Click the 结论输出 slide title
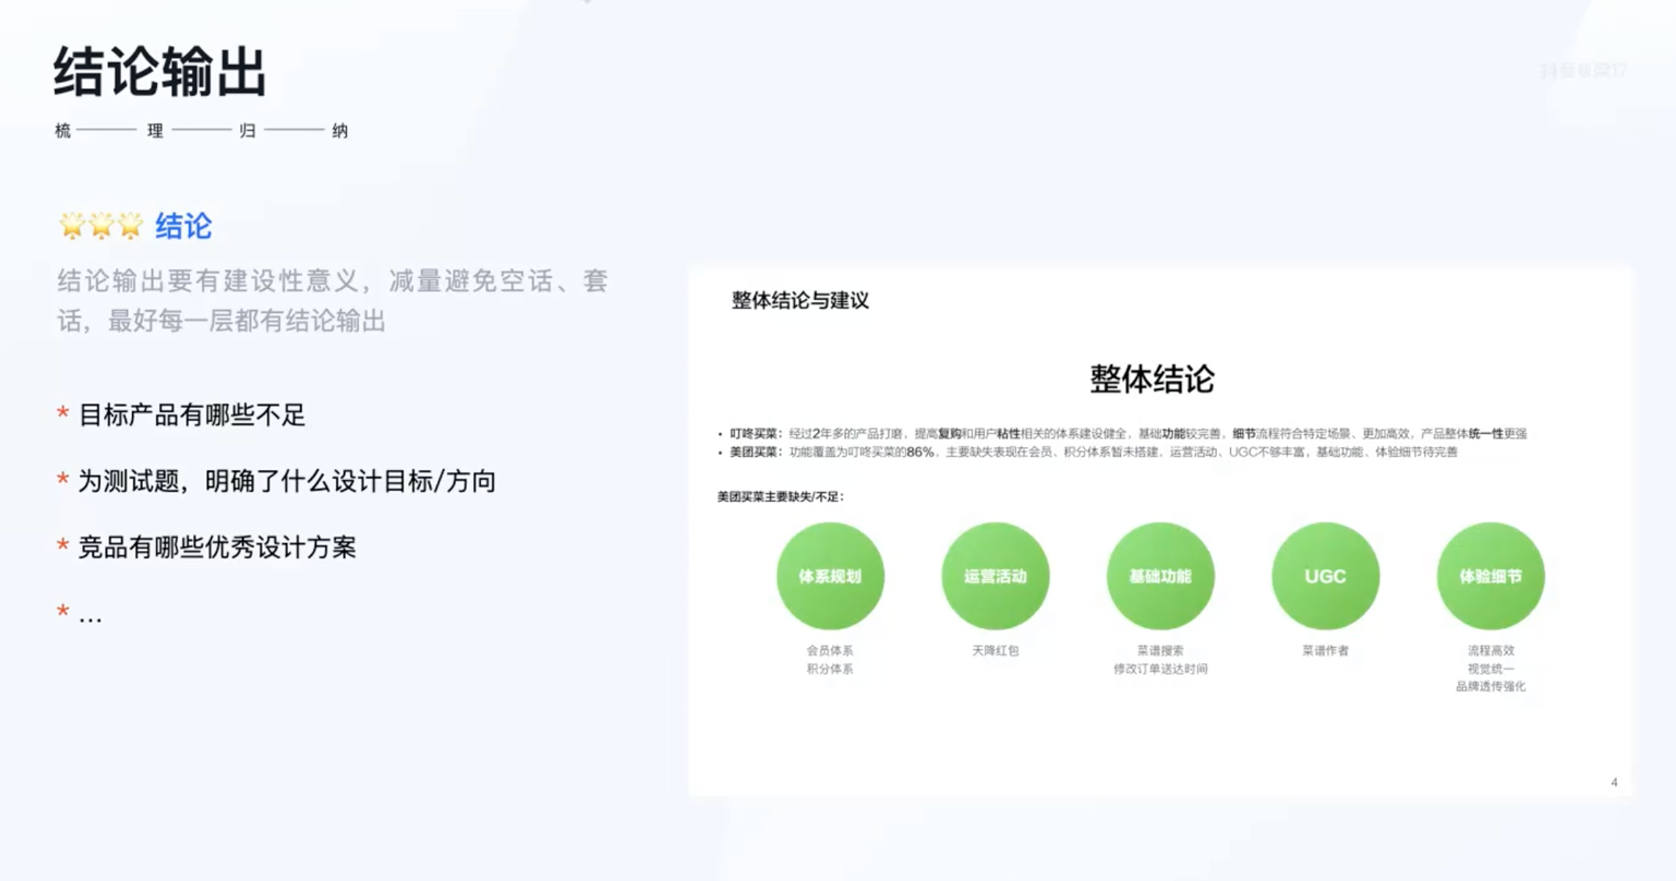Screen dimensions: 1676x881 click(x=159, y=72)
